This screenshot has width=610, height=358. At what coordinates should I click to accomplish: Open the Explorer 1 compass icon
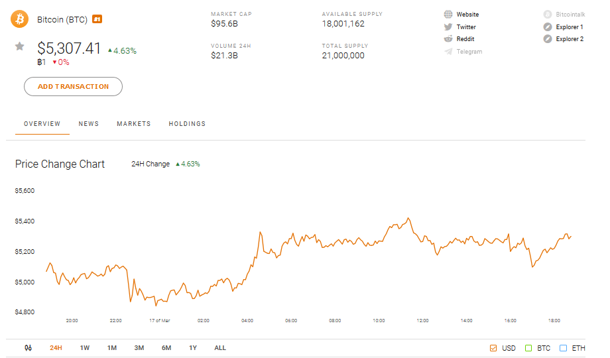pyautogui.click(x=548, y=27)
